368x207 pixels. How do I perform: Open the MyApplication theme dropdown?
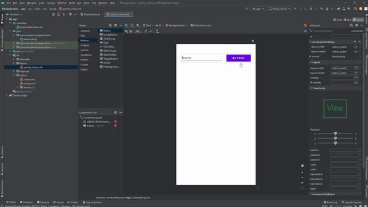[x=177, y=25]
